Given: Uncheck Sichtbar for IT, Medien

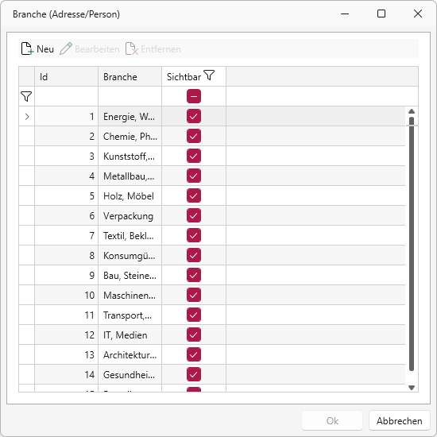Looking at the screenshot, I should tap(194, 335).
